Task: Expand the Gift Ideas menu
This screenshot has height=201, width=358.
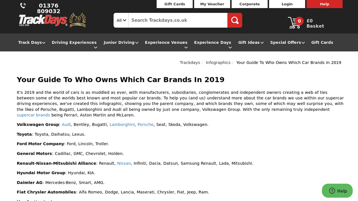Action: [251, 42]
